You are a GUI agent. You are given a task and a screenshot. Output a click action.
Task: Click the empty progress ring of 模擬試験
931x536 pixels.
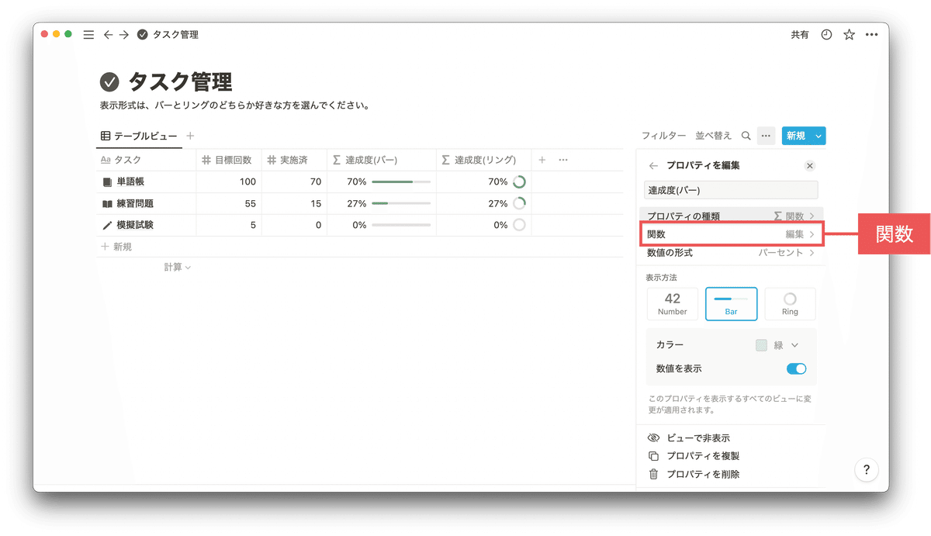(519, 225)
